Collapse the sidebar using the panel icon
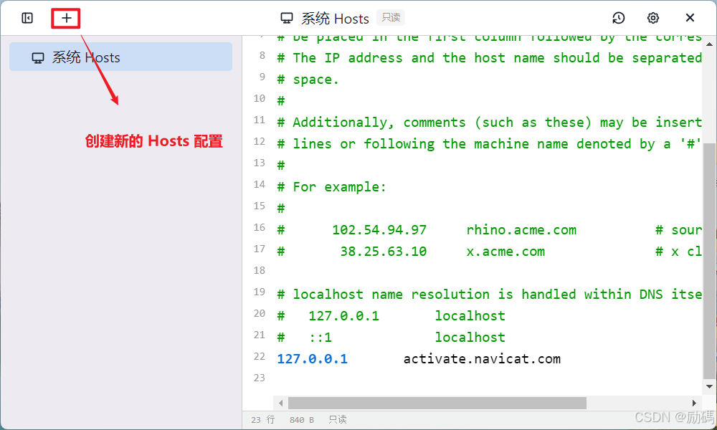Viewport: 717px width, 430px height. 27,17
